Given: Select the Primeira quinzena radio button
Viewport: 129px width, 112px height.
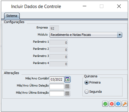Looking at the screenshot, I should [x=86, y=83].
